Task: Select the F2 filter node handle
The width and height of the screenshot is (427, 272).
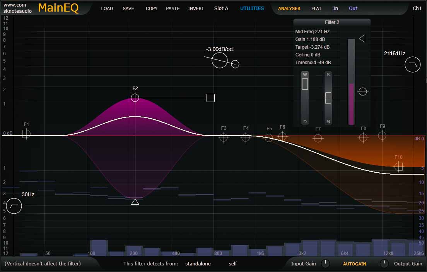Action: tap(135, 98)
